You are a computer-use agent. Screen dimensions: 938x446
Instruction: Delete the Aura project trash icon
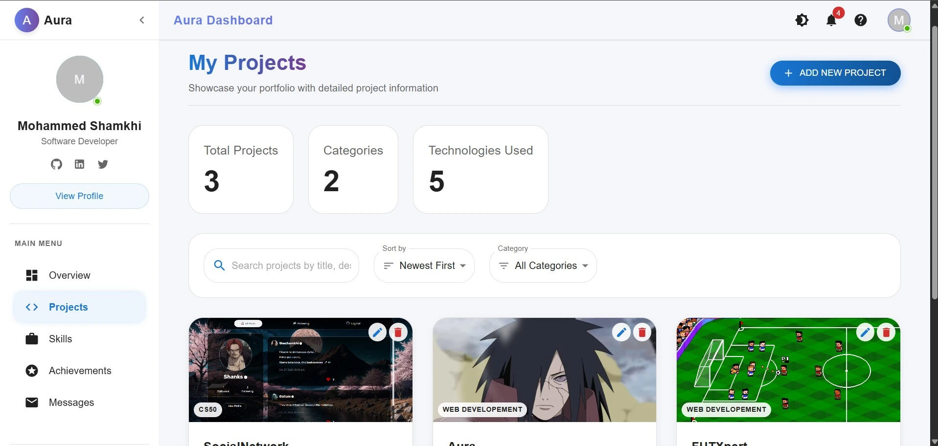642,333
